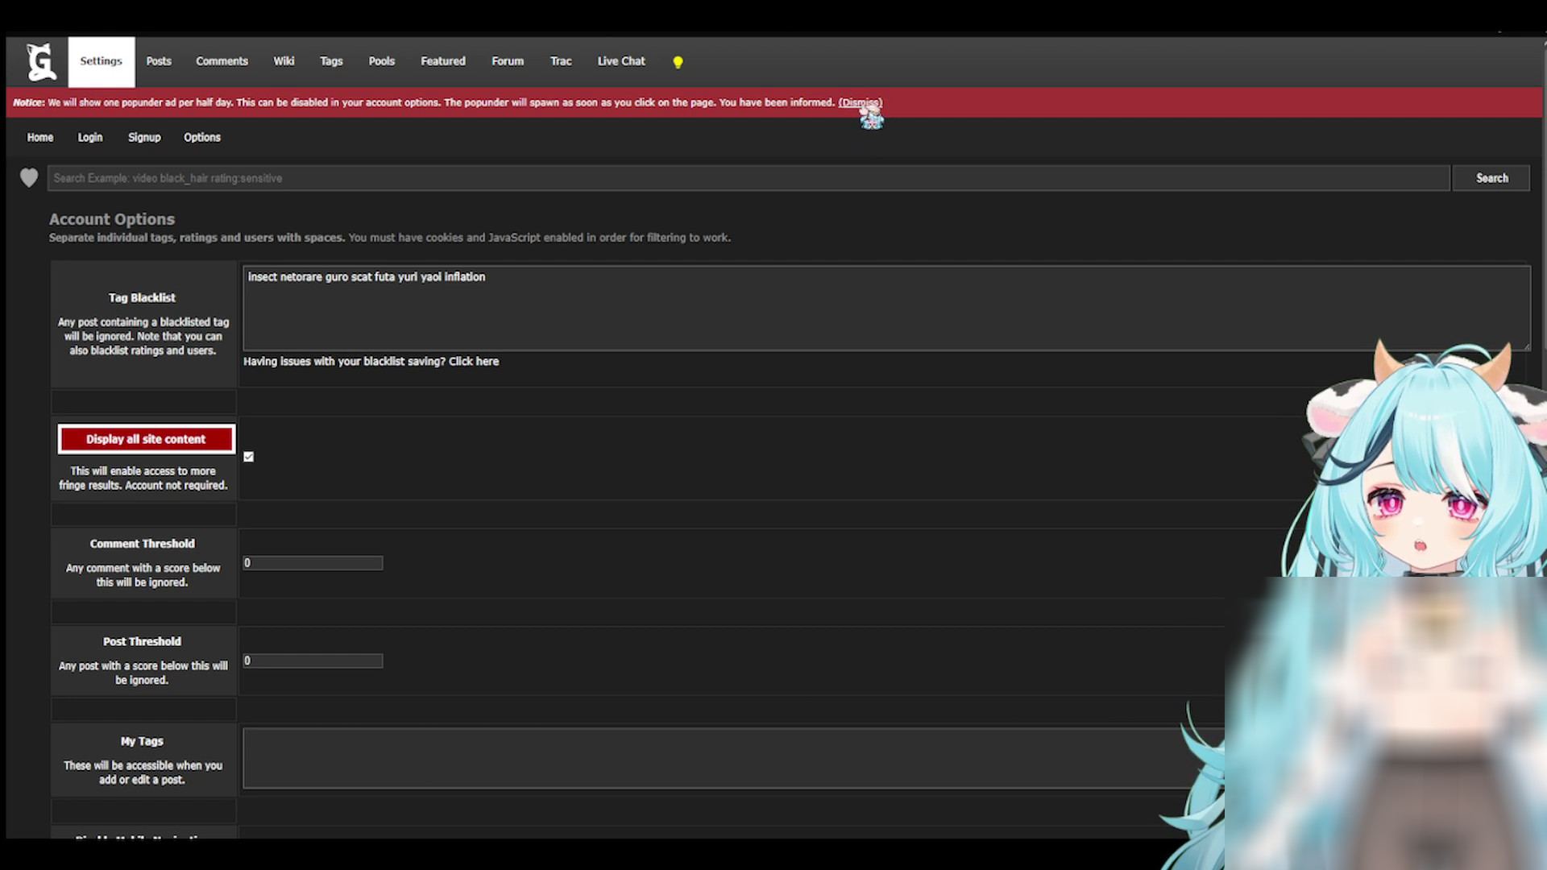The width and height of the screenshot is (1547, 870).
Task: Go to the Tags section
Action: [x=331, y=61]
